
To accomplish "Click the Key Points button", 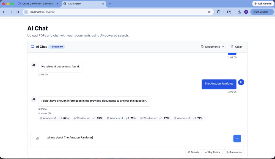I will tap(212, 152).
